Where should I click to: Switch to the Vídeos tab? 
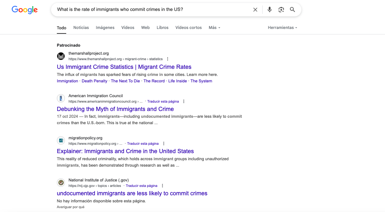pos(128,28)
